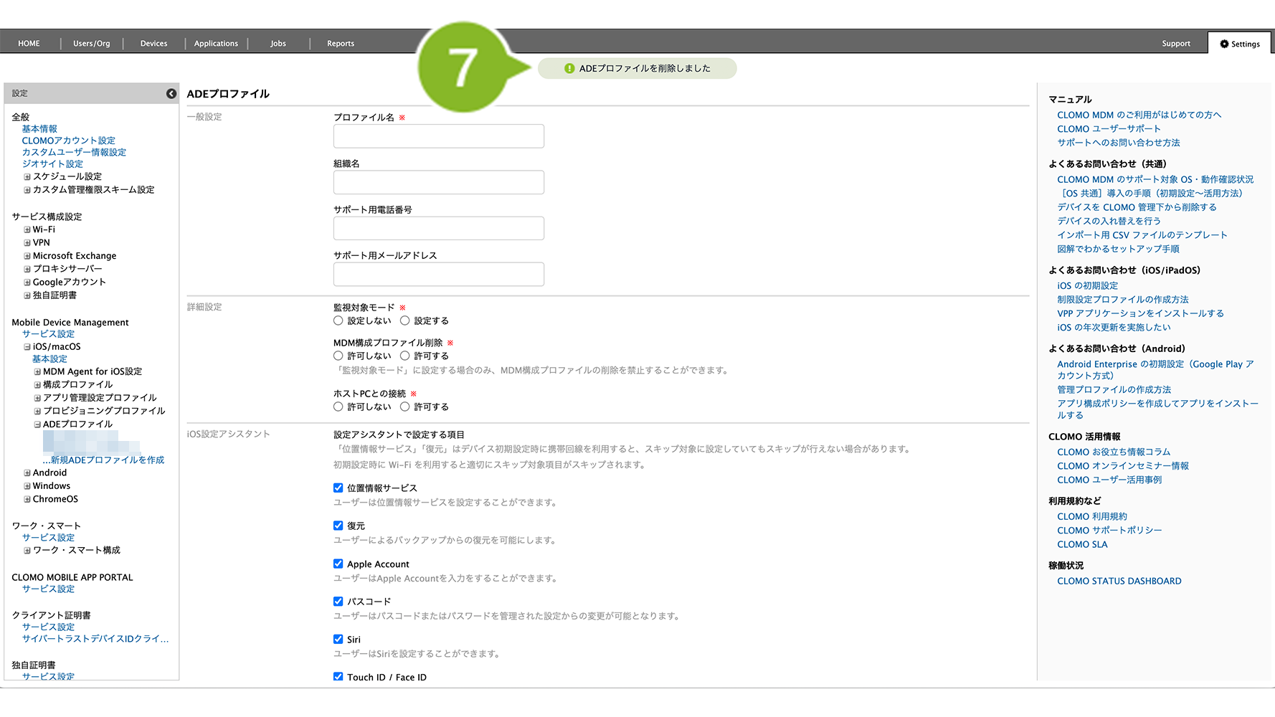This screenshot has height=717, width=1275.
Task: Expand the 構成プロファイル node
Action: 37,385
